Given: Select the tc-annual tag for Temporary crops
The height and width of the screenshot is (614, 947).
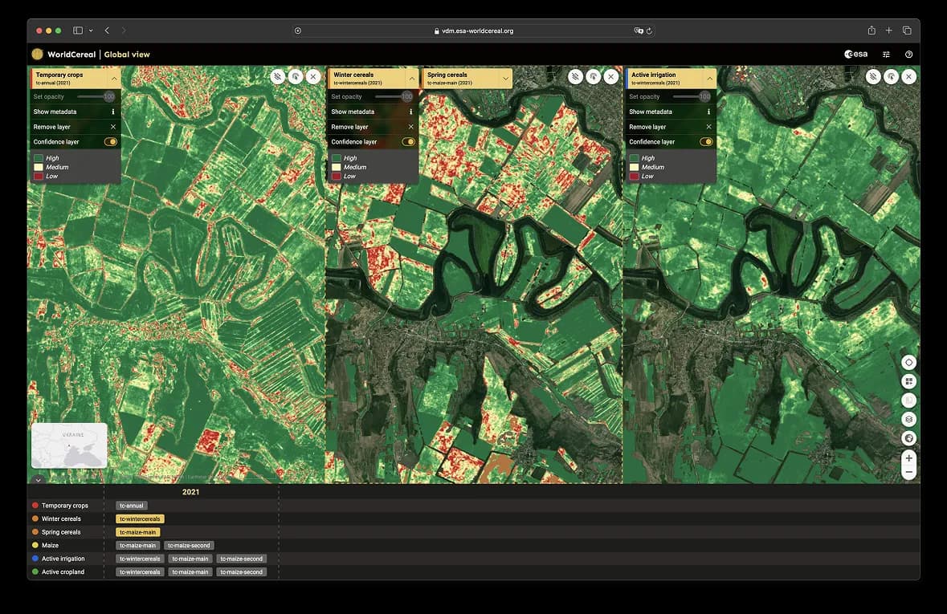Looking at the screenshot, I should [x=132, y=506].
